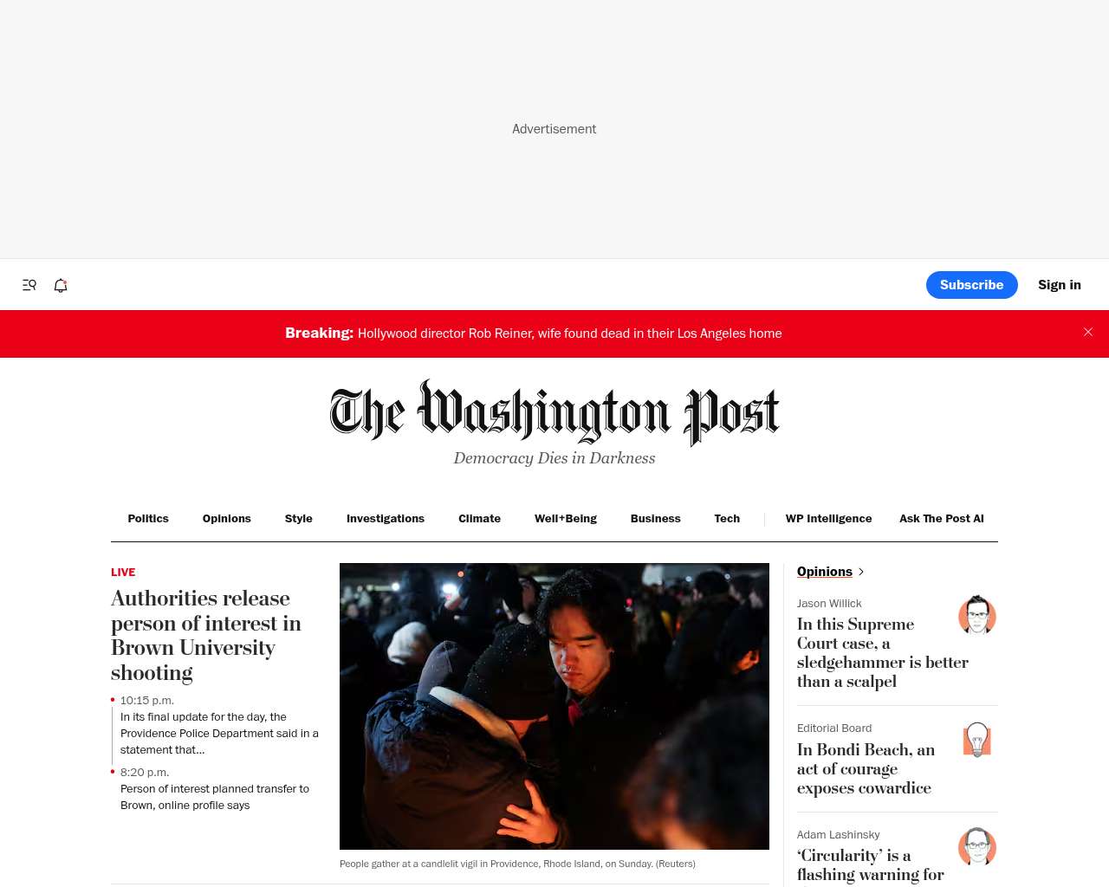This screenshot has height=887, width=1109.
Task: Go to the Well+Being section
Action: [x=566, y=519]
